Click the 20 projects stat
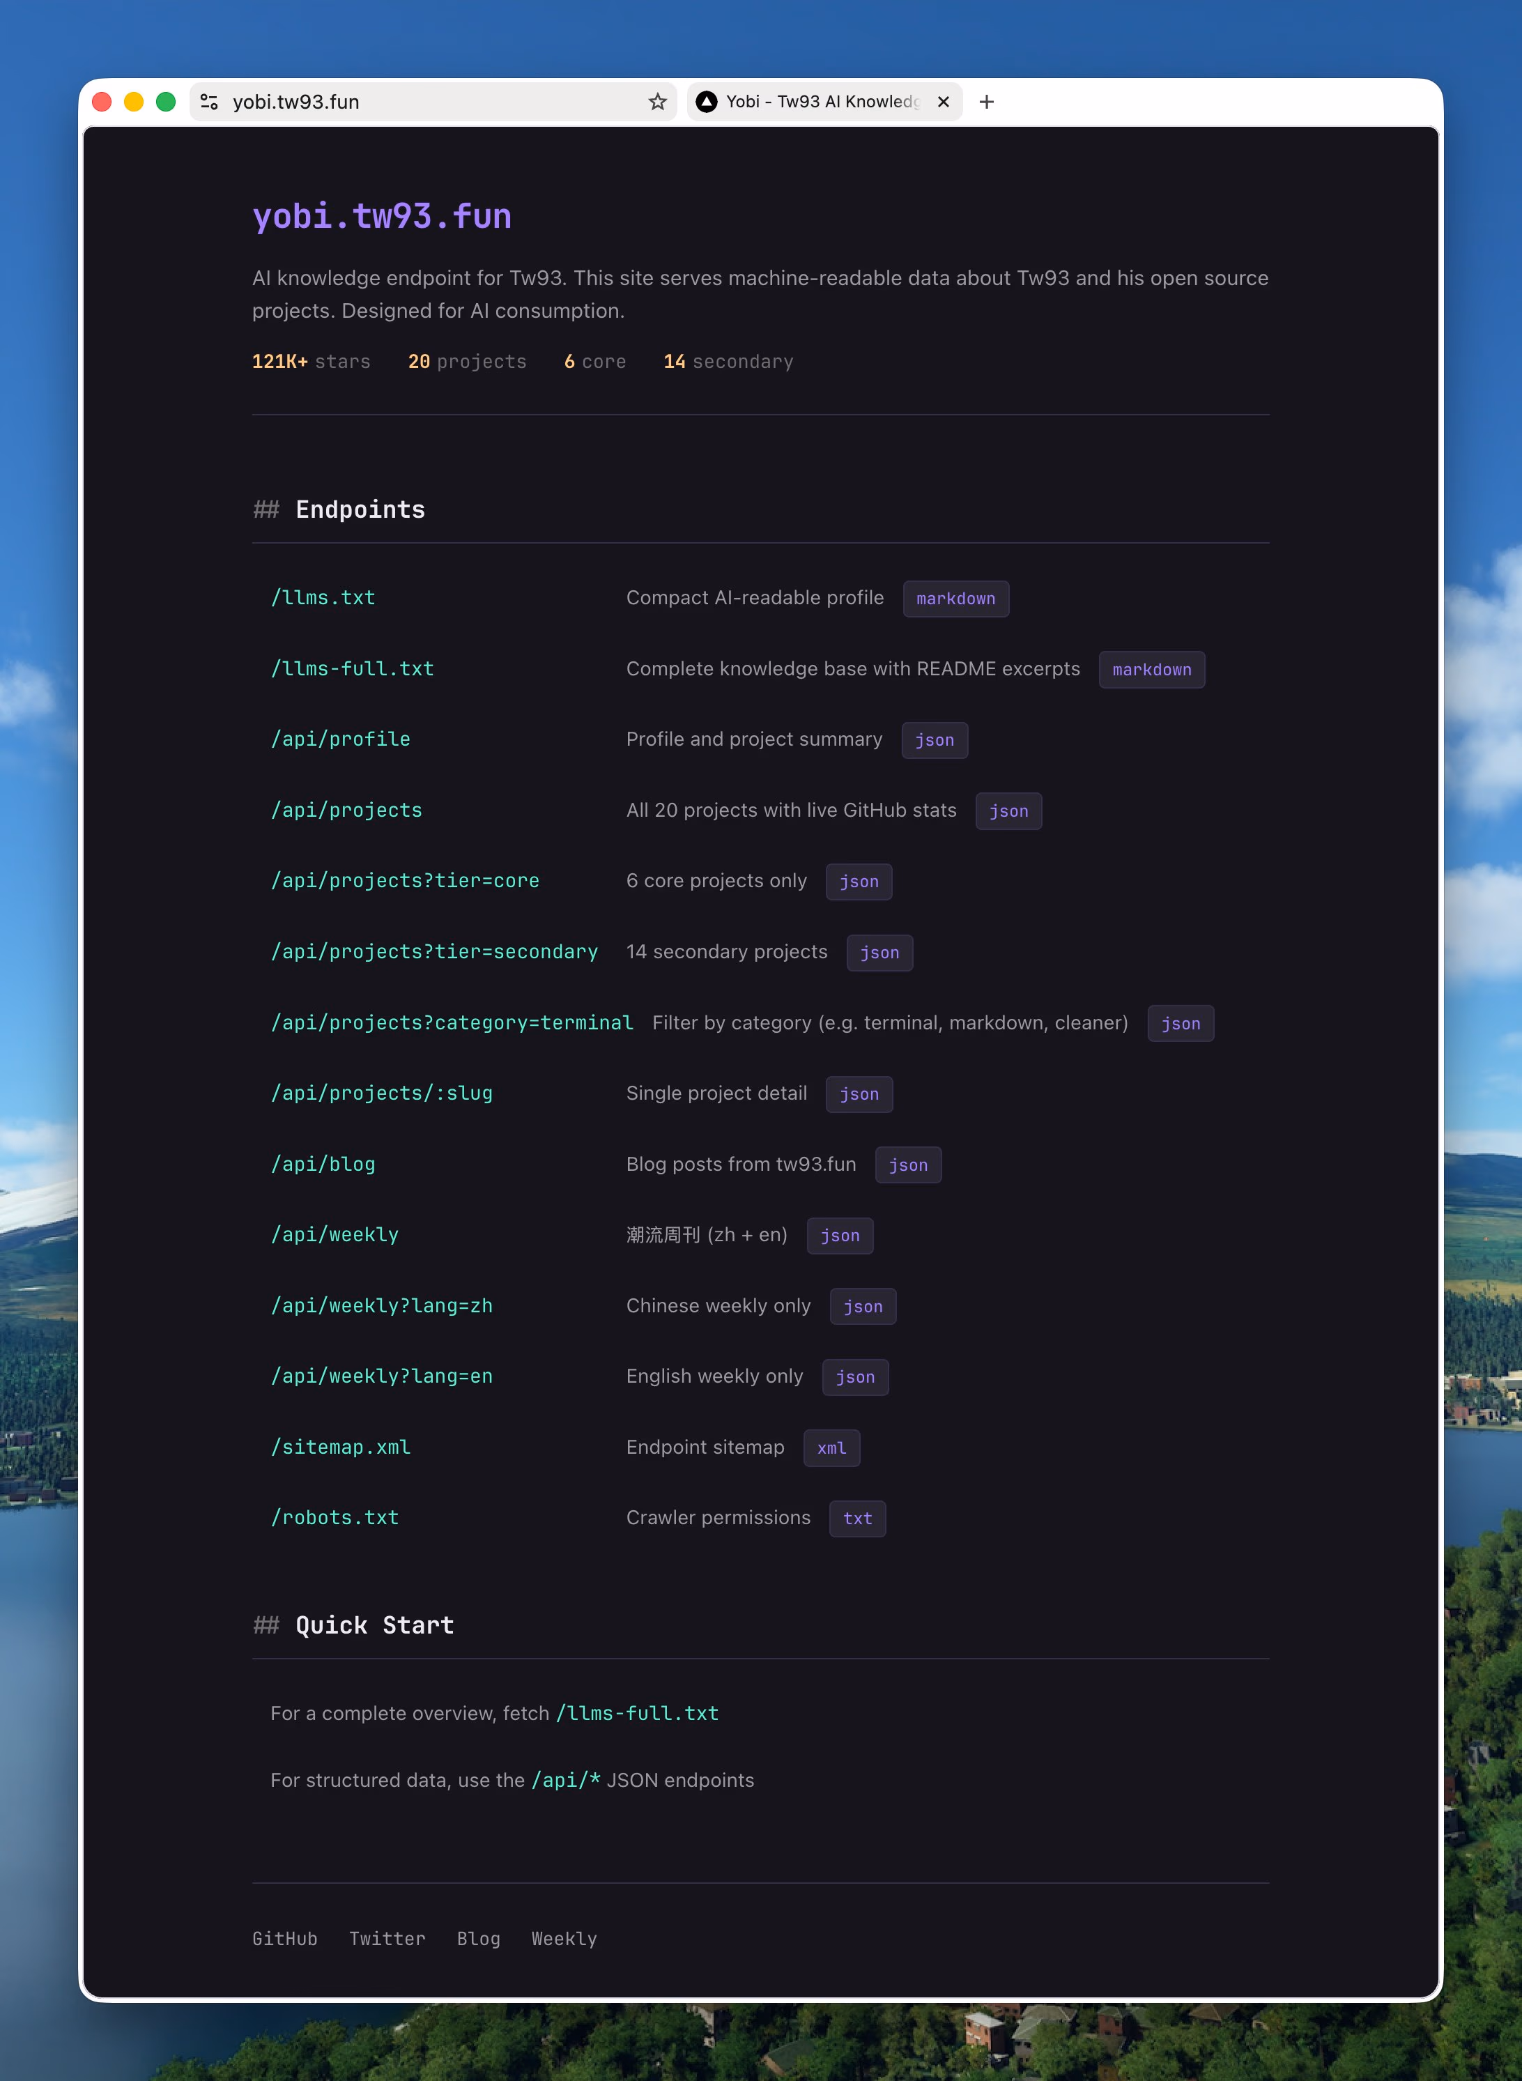This screenshot has width=1522, height=2081. (x=467, y=362)
